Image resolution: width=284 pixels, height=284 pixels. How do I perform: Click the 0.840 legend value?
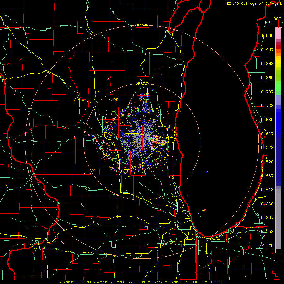click(x=267, y=78)
